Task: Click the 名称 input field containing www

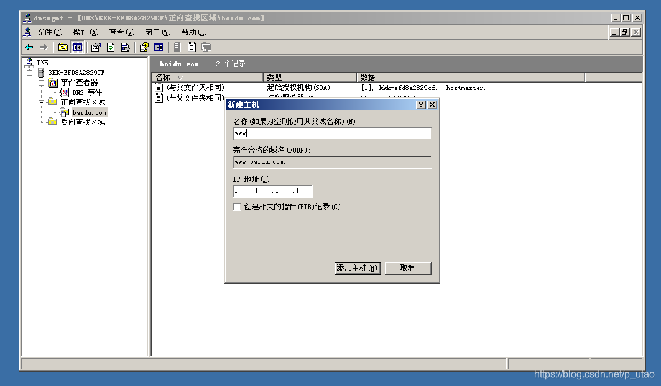Action: coord(332,133)
